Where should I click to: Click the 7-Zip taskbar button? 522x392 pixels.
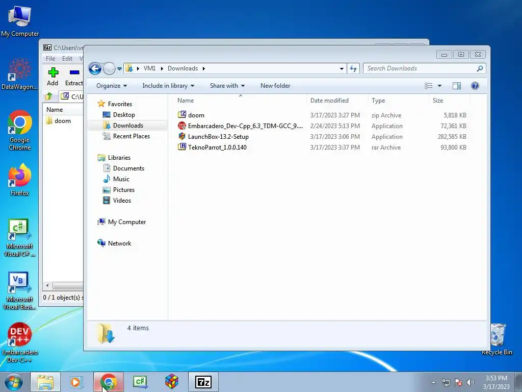coord(203,382)
